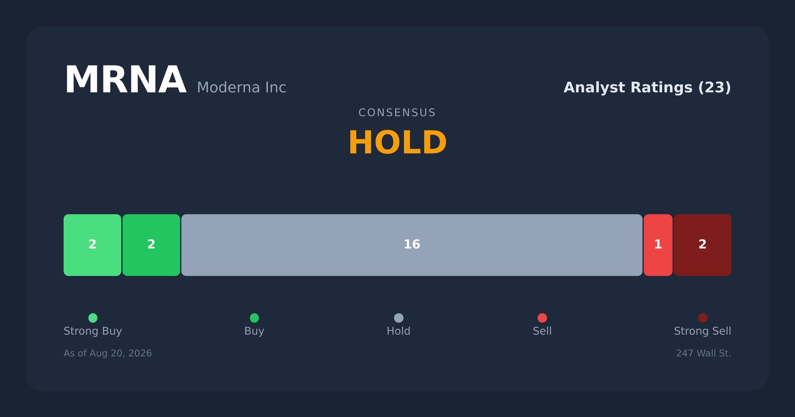This screenshot has height=417, width=795.
Task: Select the red Sell segment showing 1
Action: click(x=658, y=245)
